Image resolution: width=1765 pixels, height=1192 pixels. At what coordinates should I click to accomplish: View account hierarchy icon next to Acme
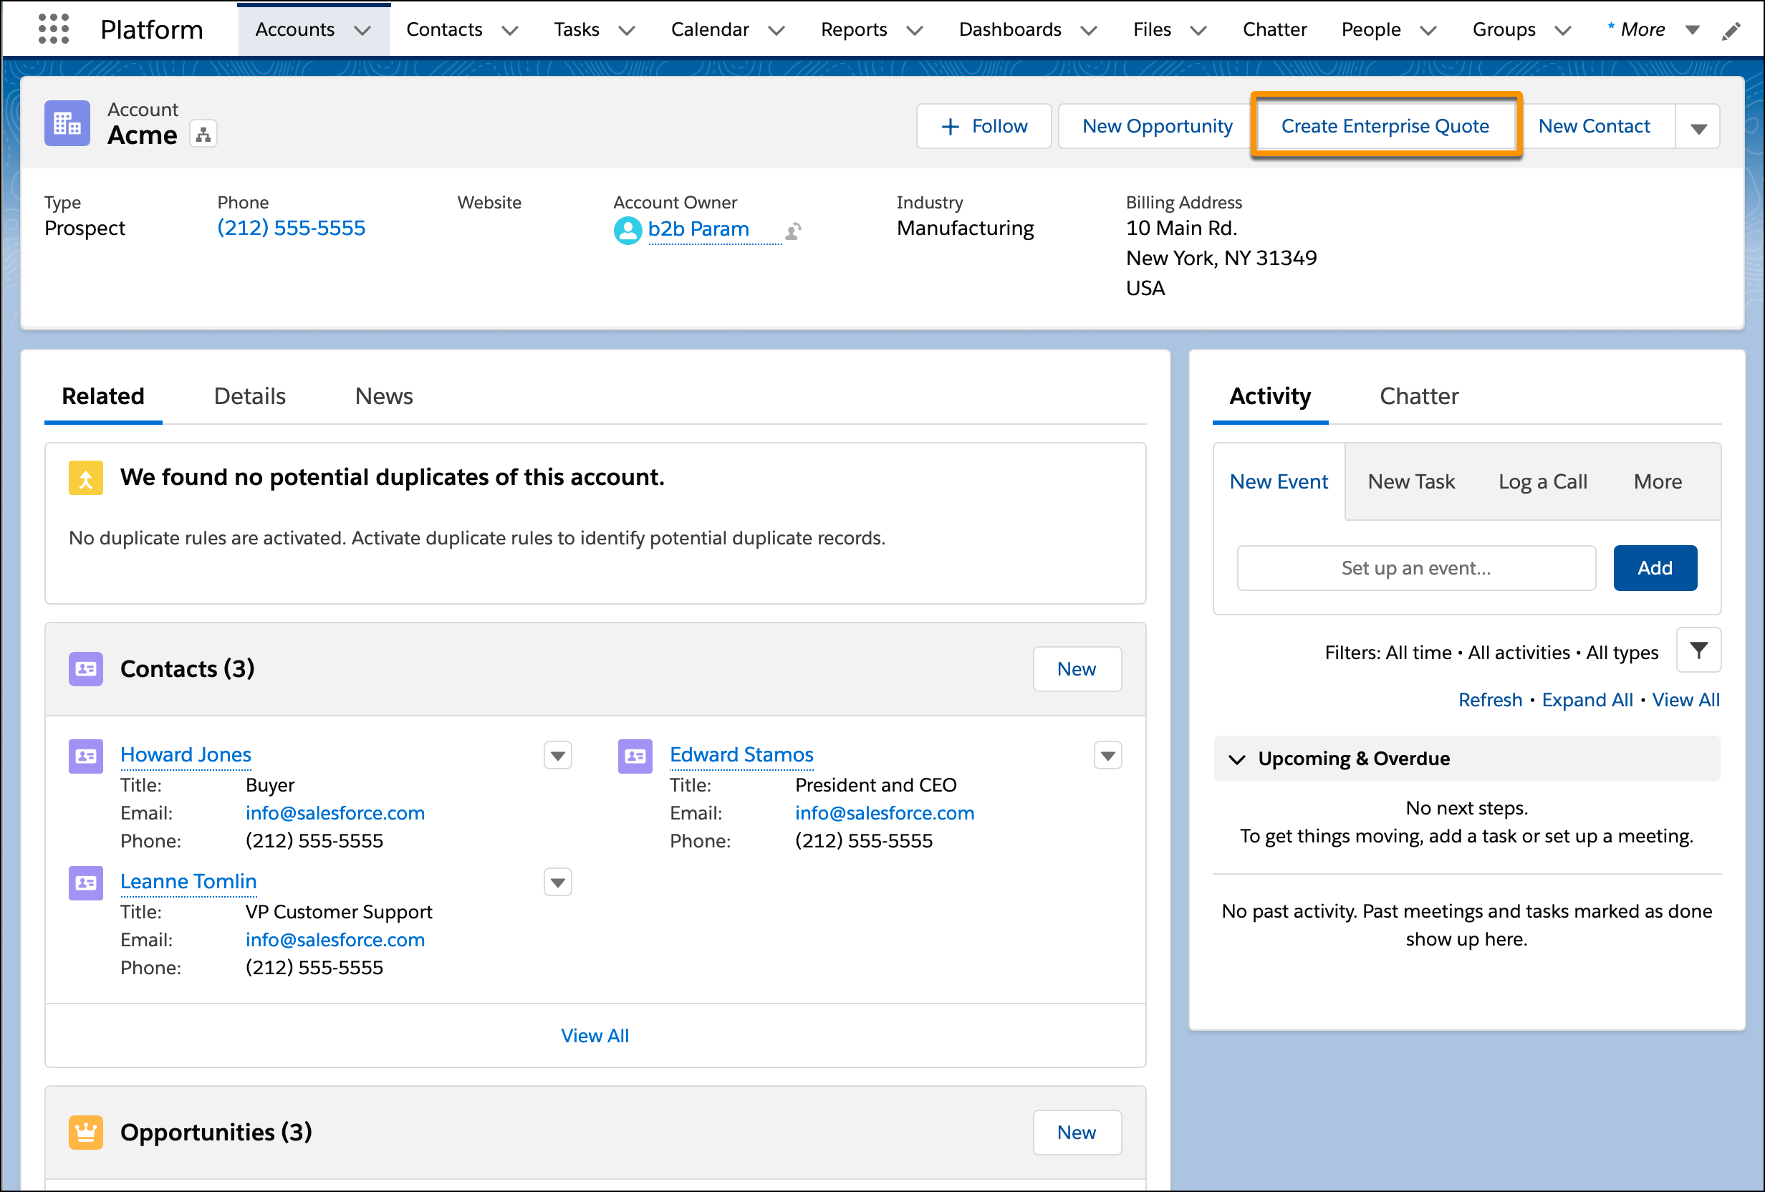[x=203, y=135]
